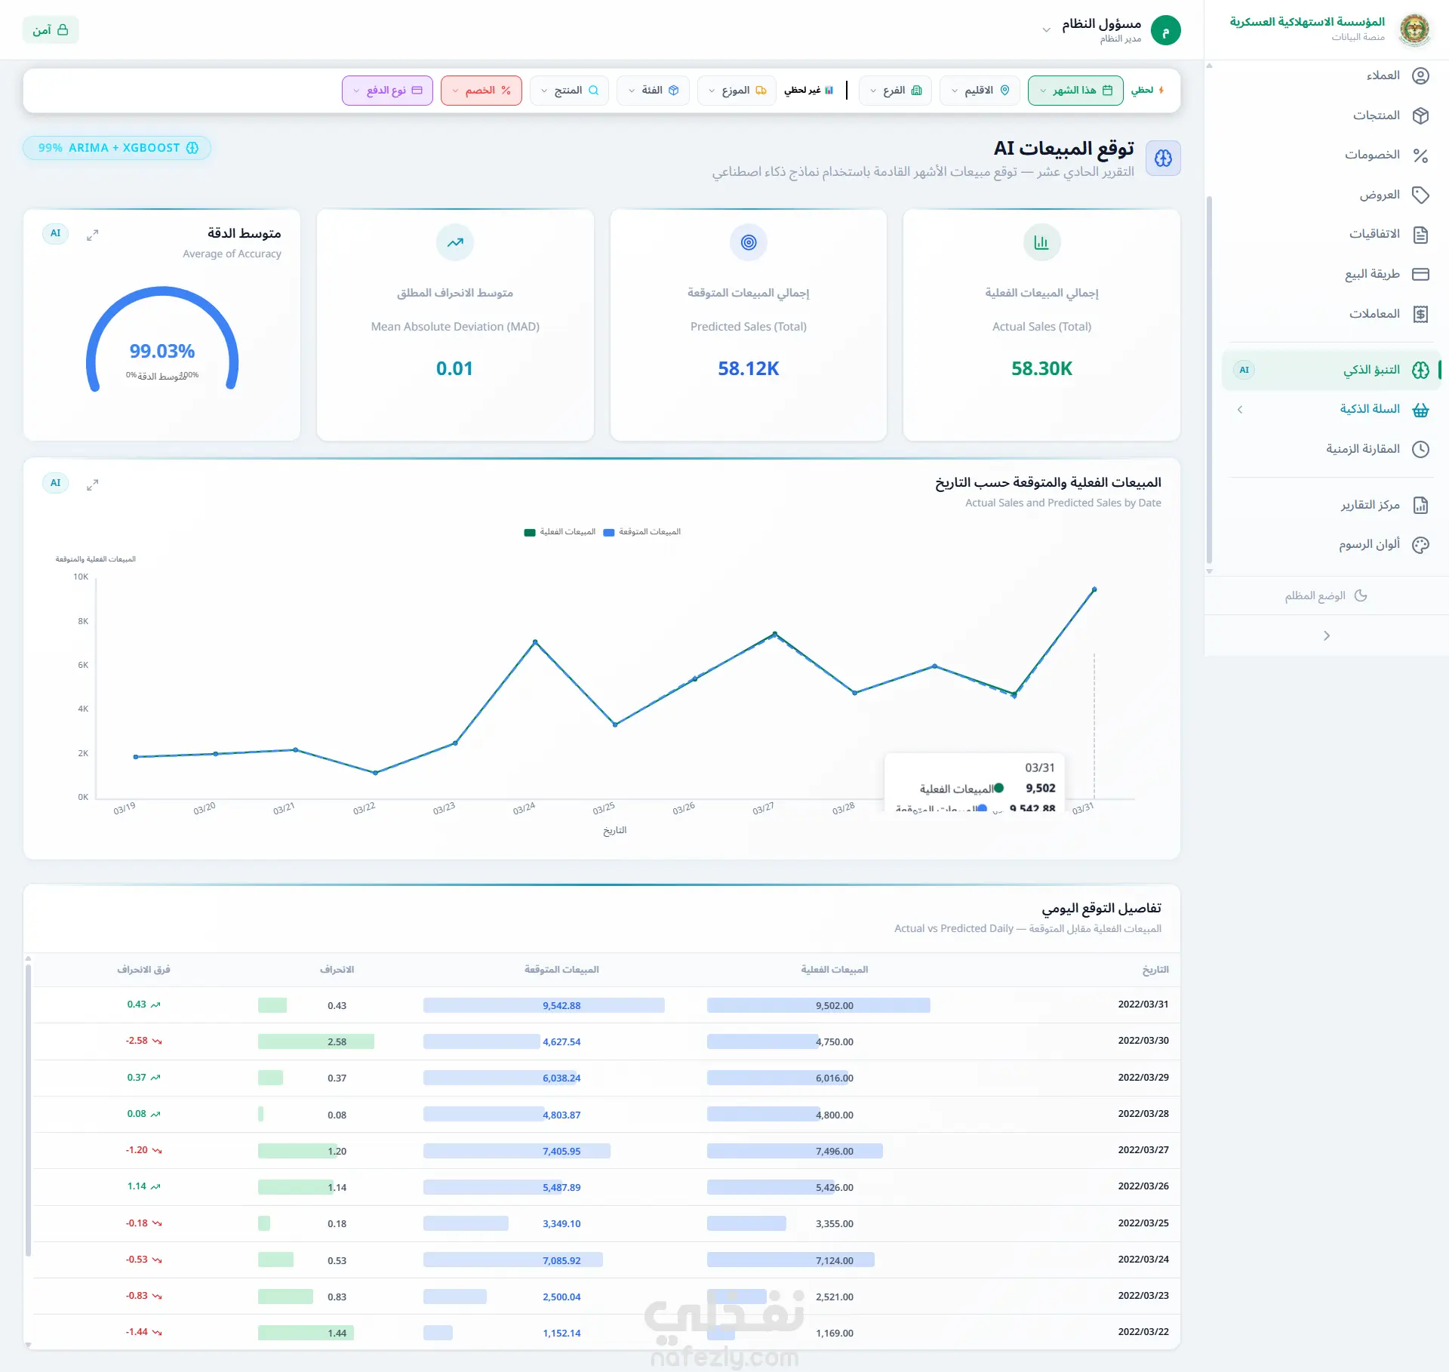Viewport: 1449px width, 1372px height.
Task: Toggle الوضع المظلم dark mode
Action: click(x=1326, y=595)
